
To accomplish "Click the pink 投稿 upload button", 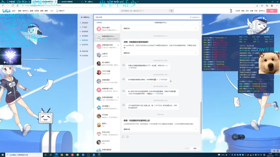I will (x=272, y=11).
